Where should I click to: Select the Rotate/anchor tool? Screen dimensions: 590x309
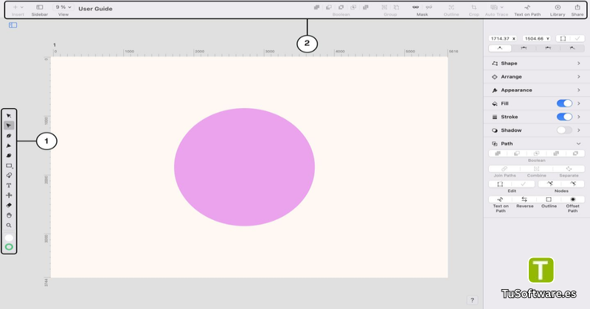[x=9, y=195]
